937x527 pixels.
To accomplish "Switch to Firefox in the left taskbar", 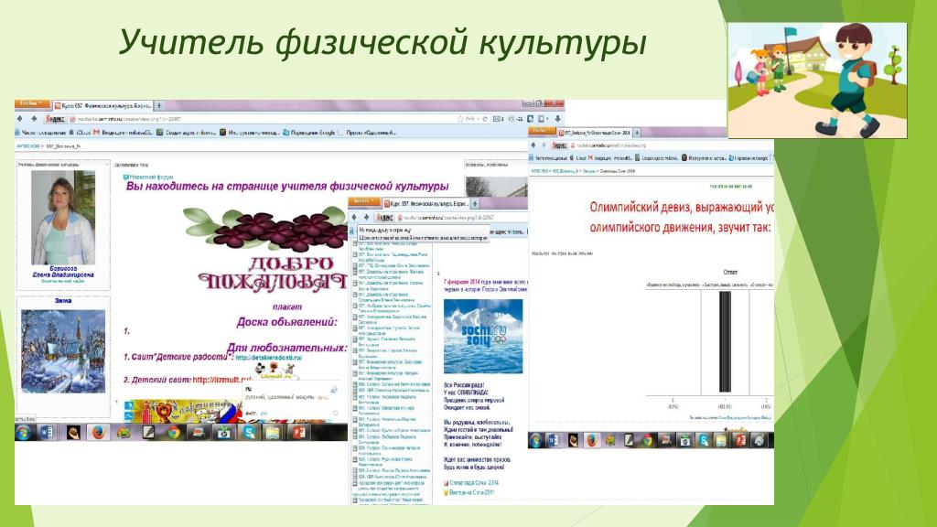I will pos(98,432).
